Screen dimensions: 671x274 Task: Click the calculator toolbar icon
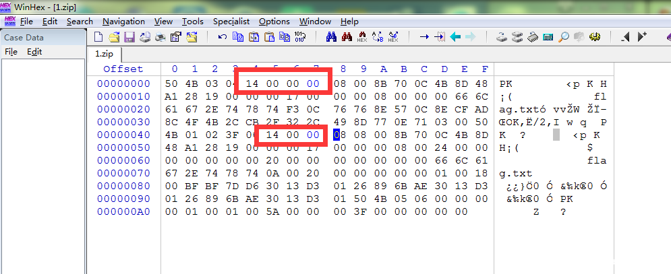point(548,37)
